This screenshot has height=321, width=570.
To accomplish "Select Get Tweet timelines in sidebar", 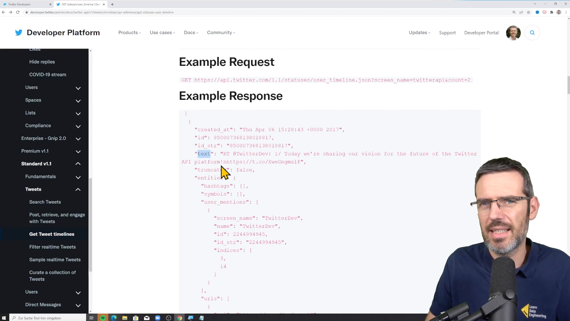I will click(52, 234).
